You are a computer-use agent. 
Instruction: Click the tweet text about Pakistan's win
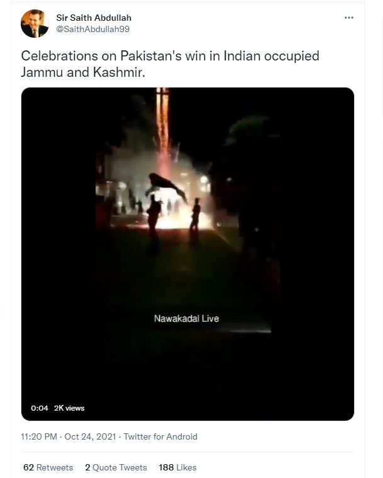(x=170, y=64)
